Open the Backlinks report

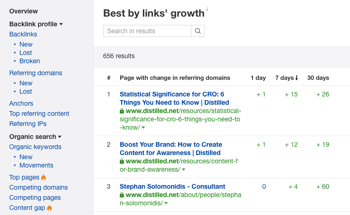tap(23, 34)
